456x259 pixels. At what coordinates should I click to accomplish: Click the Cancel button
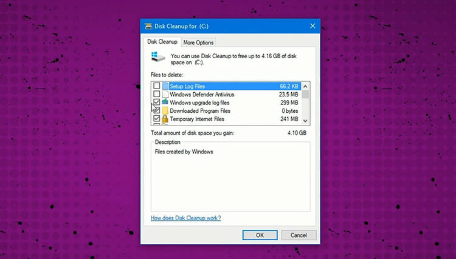[x=299, y=235]
